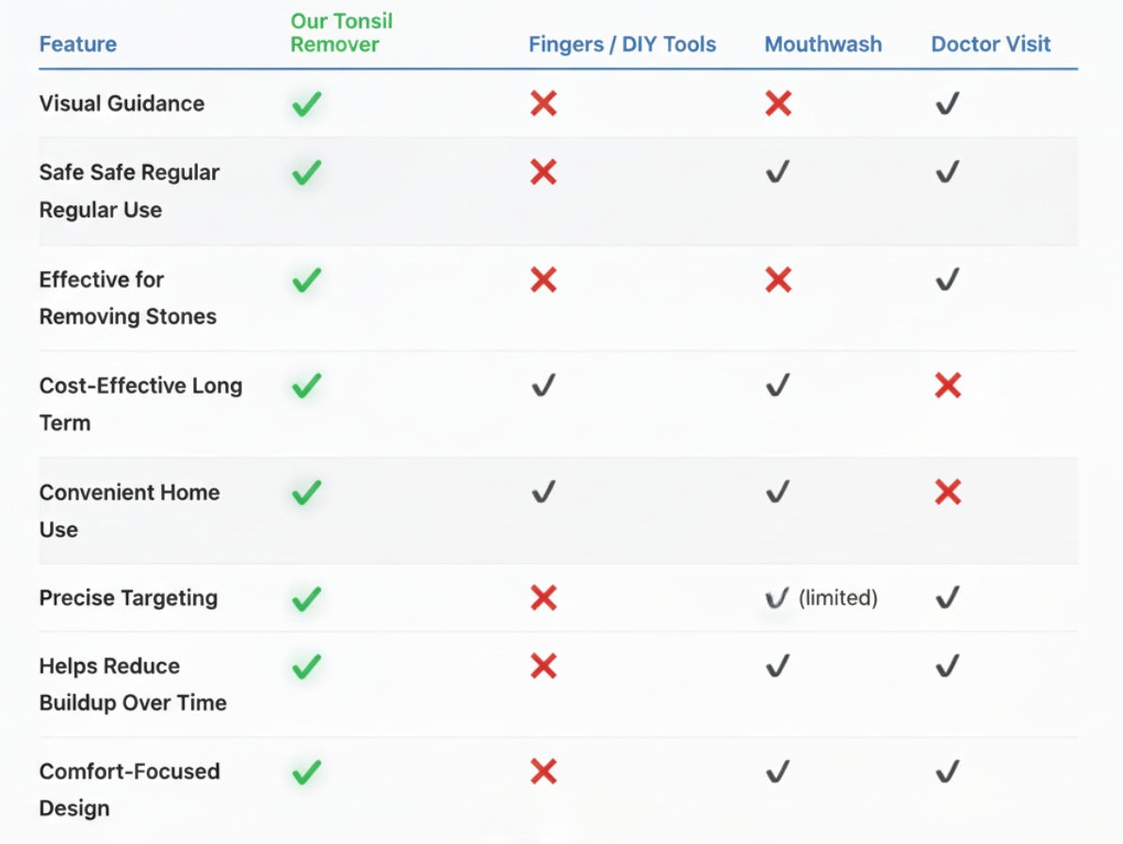The height and width of the screenshot is (844, 1123).
Task: Click Doctor Visit red X for Cost-Effective row
Action: point(948,385)
